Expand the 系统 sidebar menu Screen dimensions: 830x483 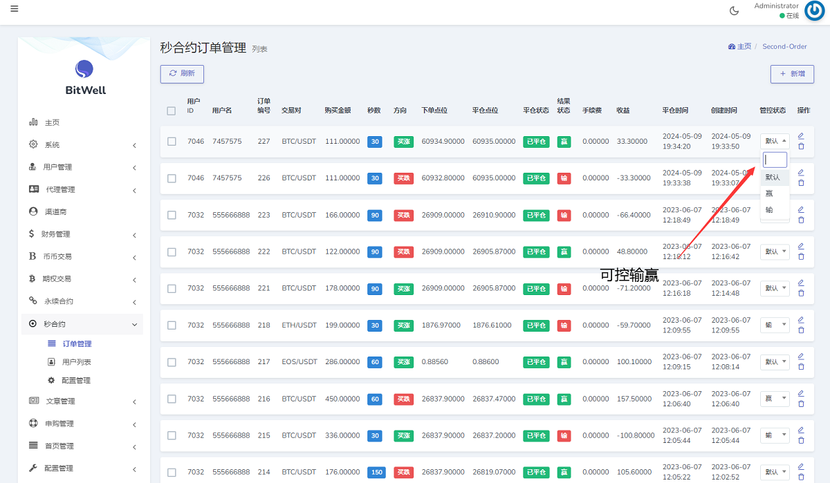pyautogui.click(x=82, y=145)
